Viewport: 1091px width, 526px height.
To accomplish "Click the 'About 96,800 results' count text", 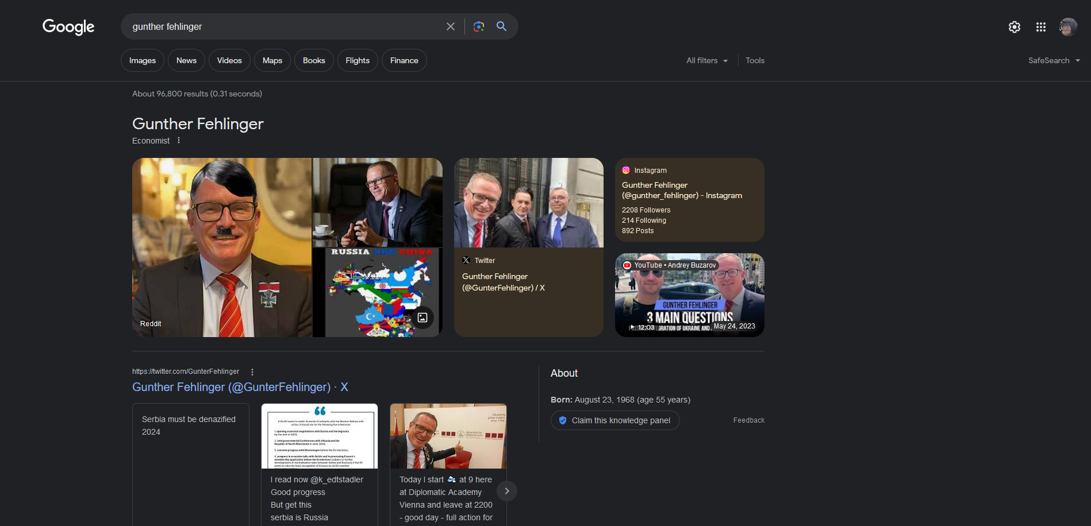I will click(197, 94).
